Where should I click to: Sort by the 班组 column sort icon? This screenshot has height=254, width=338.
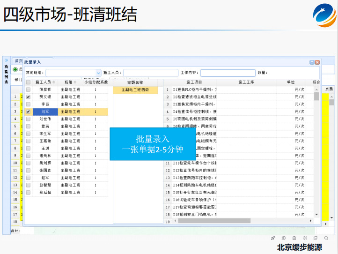coord(75,82)
